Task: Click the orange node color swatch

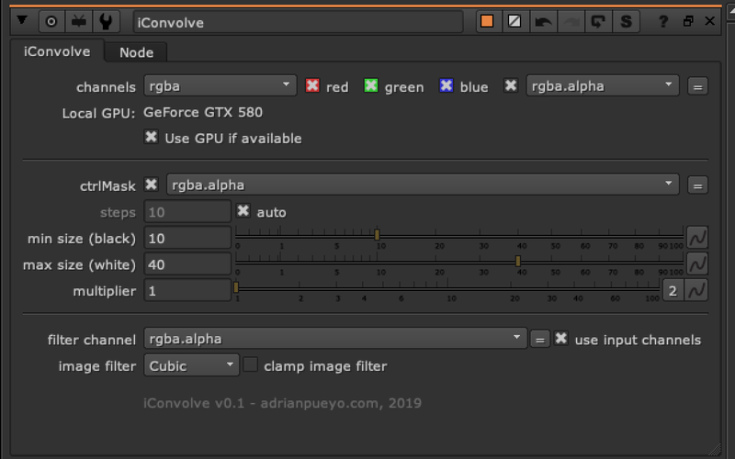Action: click(x=487, y=21)
